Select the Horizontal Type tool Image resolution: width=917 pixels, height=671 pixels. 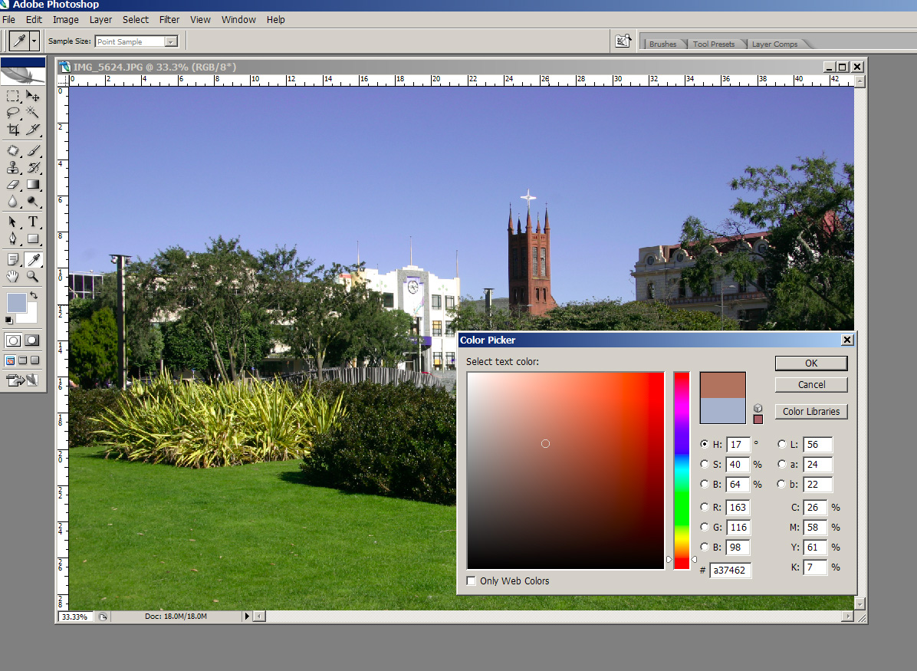click(x=33, y=222)
